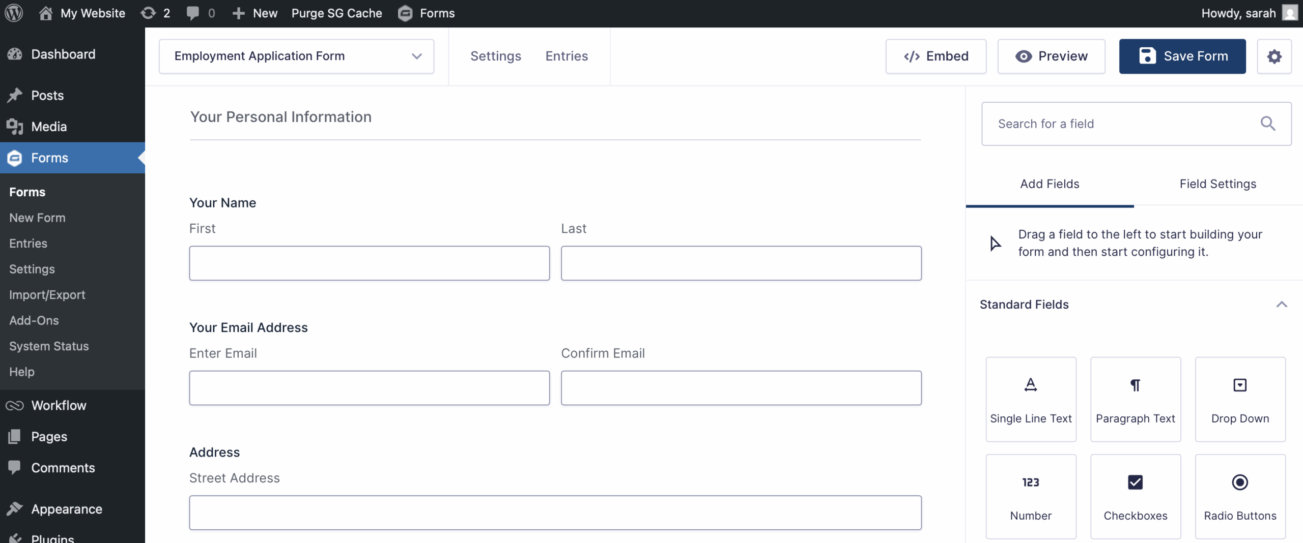Click the field search magnifier icon
This screenshot has height=543, width=1303.
click(x=1268, y=124)
